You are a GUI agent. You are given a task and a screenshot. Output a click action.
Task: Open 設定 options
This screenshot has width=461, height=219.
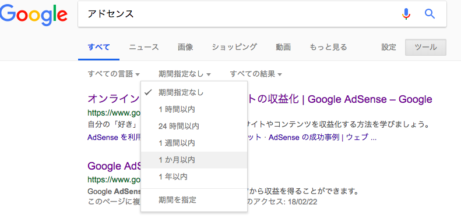(389, 47)
